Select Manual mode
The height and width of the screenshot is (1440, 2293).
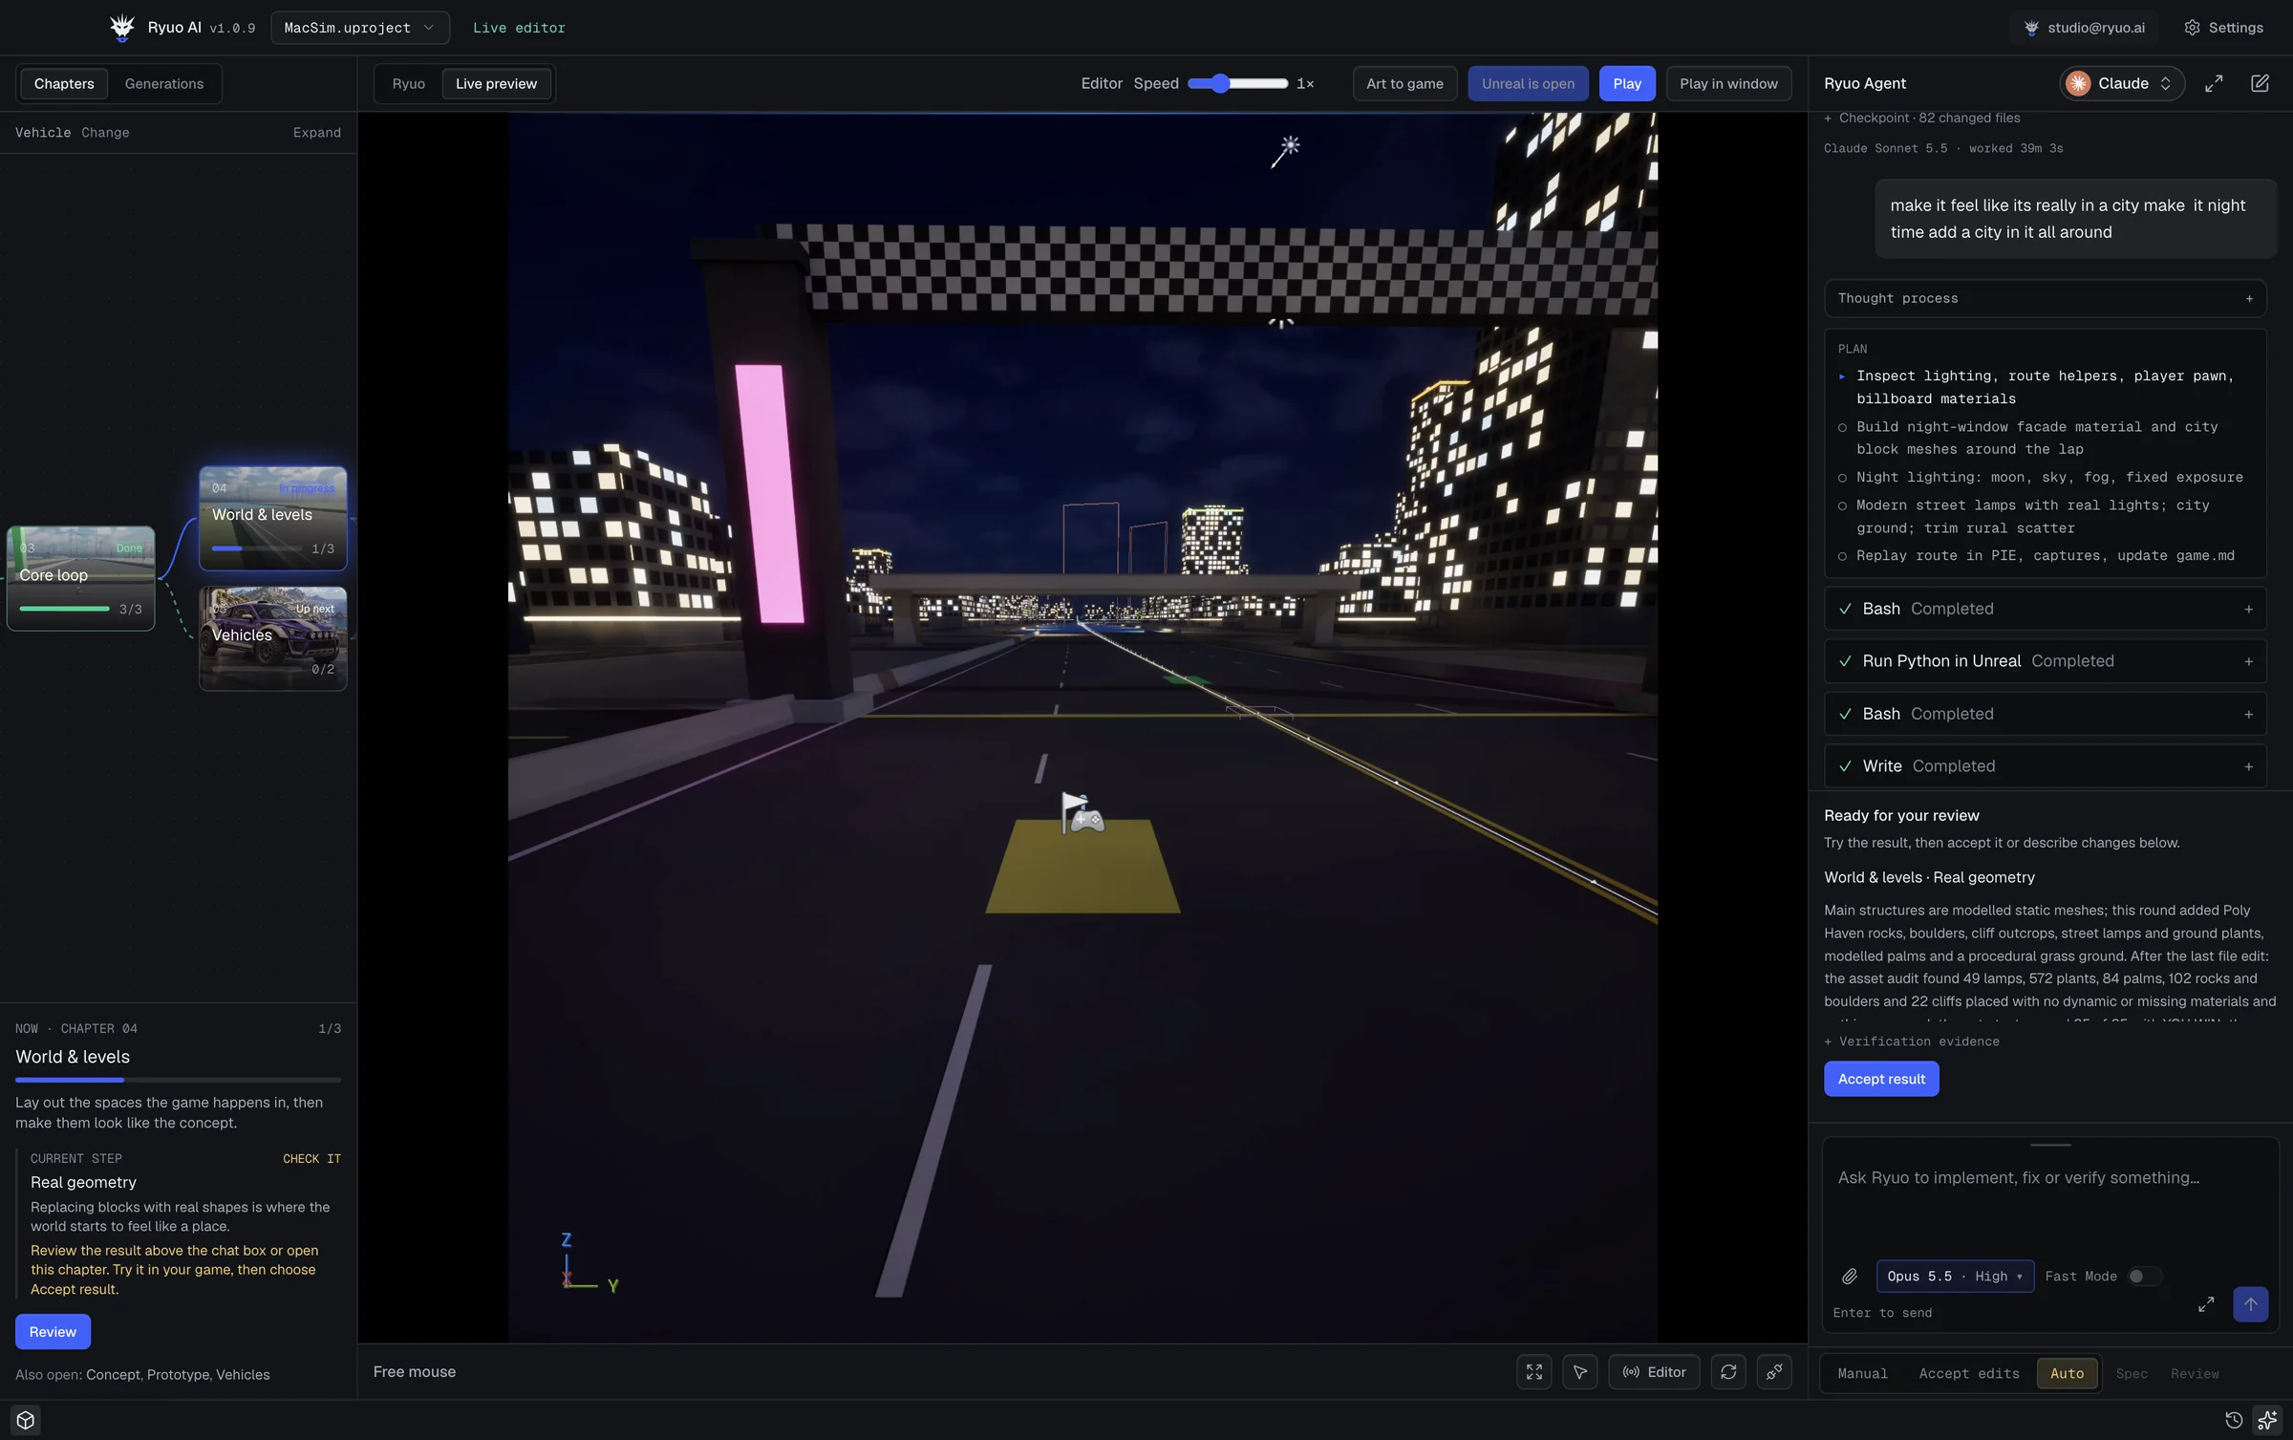click(x=1862, y=1374)
